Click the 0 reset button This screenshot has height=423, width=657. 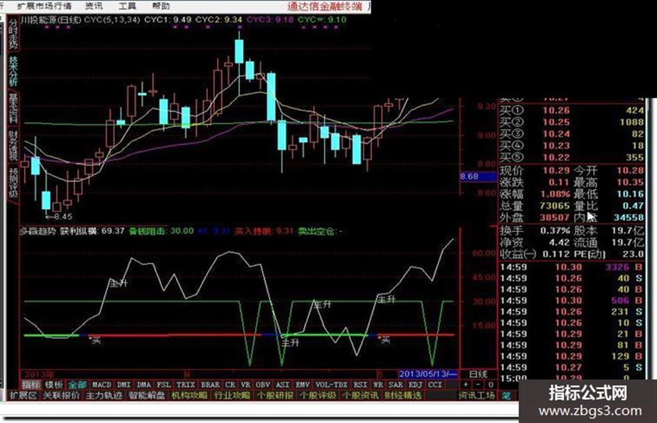pos(491,385)
